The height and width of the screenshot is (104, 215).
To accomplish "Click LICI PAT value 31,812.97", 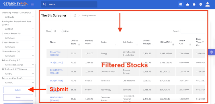I will click(184, 81).
